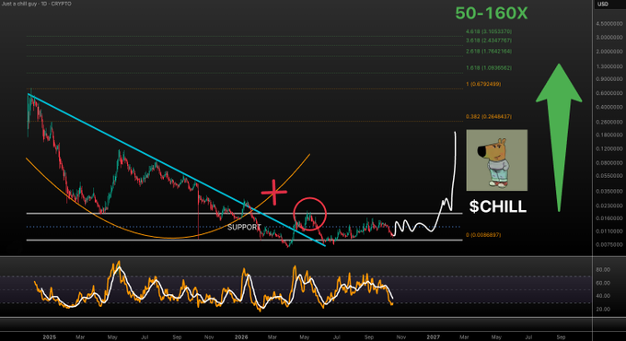
Task: Click price axis value 0.4000000
Action: [x=609, y=107]
